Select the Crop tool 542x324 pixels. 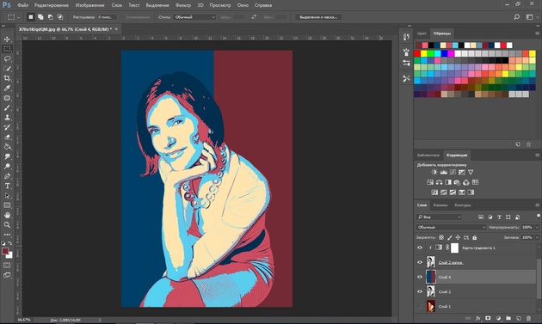coord(7,78)
